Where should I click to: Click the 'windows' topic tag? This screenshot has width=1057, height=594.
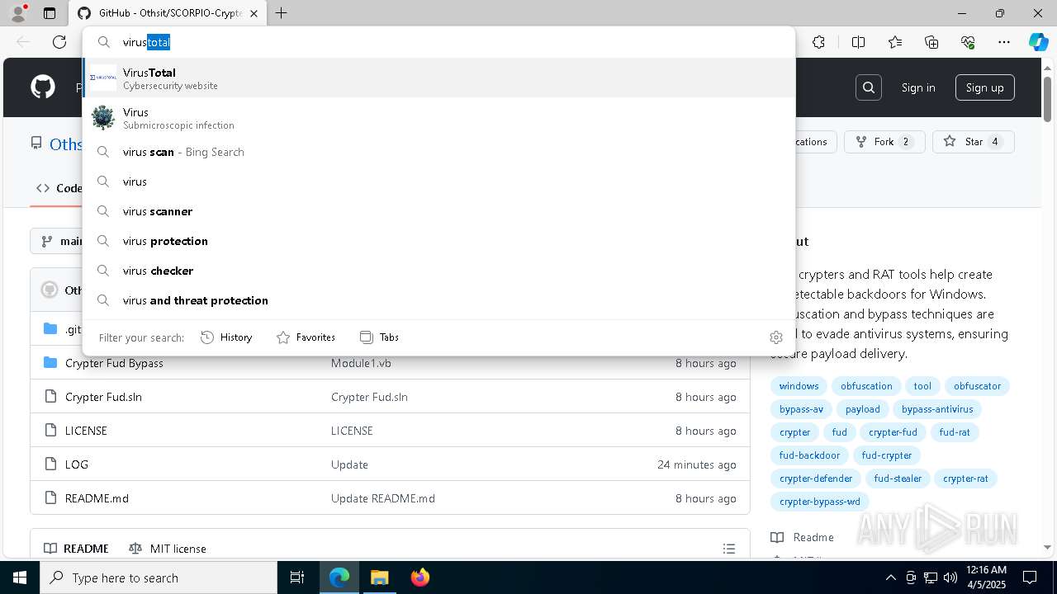tap(799, 386)
